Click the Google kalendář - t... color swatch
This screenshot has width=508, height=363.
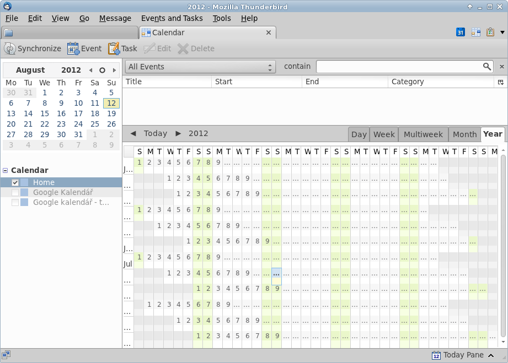[24, 203]
